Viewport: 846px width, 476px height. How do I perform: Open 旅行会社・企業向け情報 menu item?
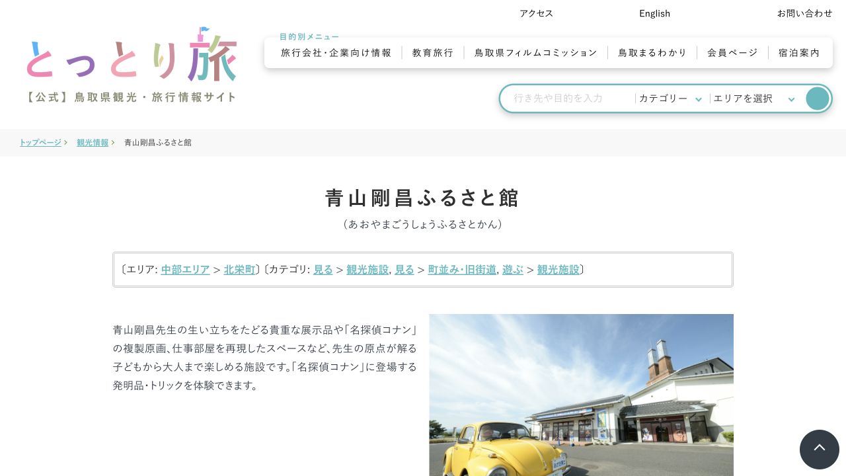(336, 53)
